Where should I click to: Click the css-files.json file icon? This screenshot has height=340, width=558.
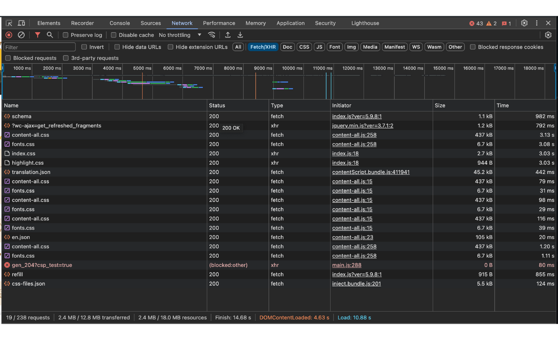(7, 284)
